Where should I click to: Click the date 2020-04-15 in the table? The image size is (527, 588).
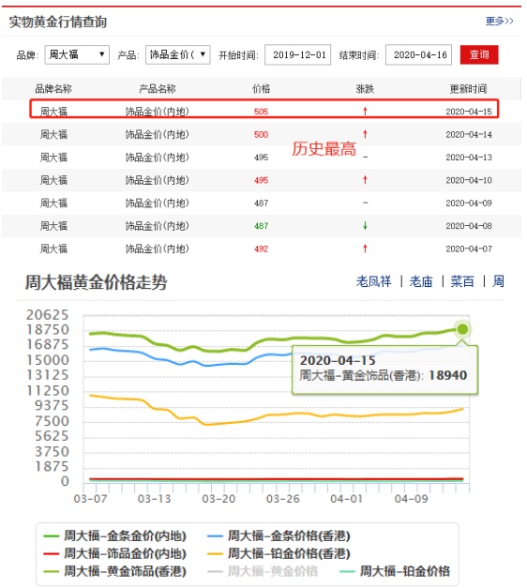coord(469,112)
